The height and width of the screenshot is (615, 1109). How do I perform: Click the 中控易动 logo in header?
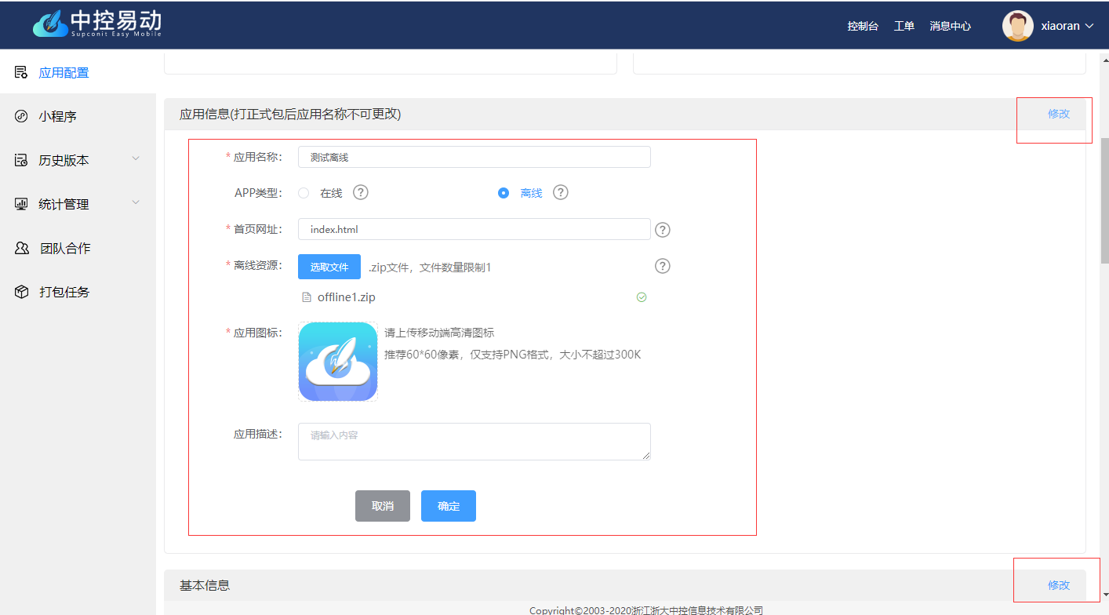(97, 24)
